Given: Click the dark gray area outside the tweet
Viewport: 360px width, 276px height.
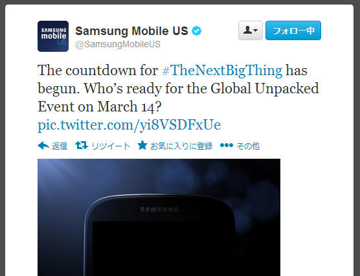Looking at the screenshot, I should (3, 138).
